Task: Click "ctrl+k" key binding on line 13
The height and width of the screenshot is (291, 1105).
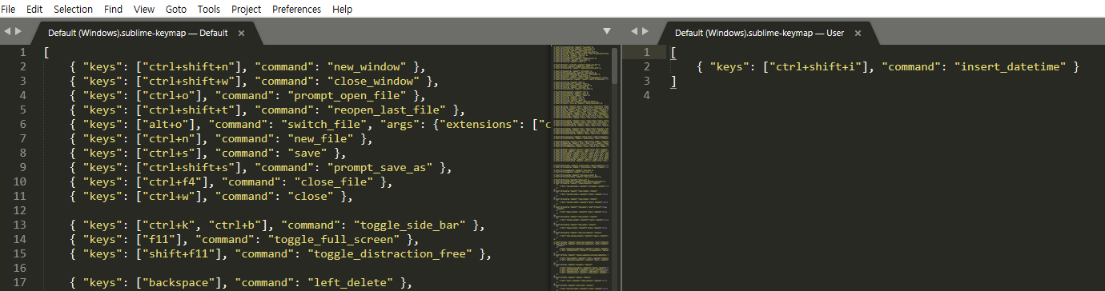Action: point(170,225)
